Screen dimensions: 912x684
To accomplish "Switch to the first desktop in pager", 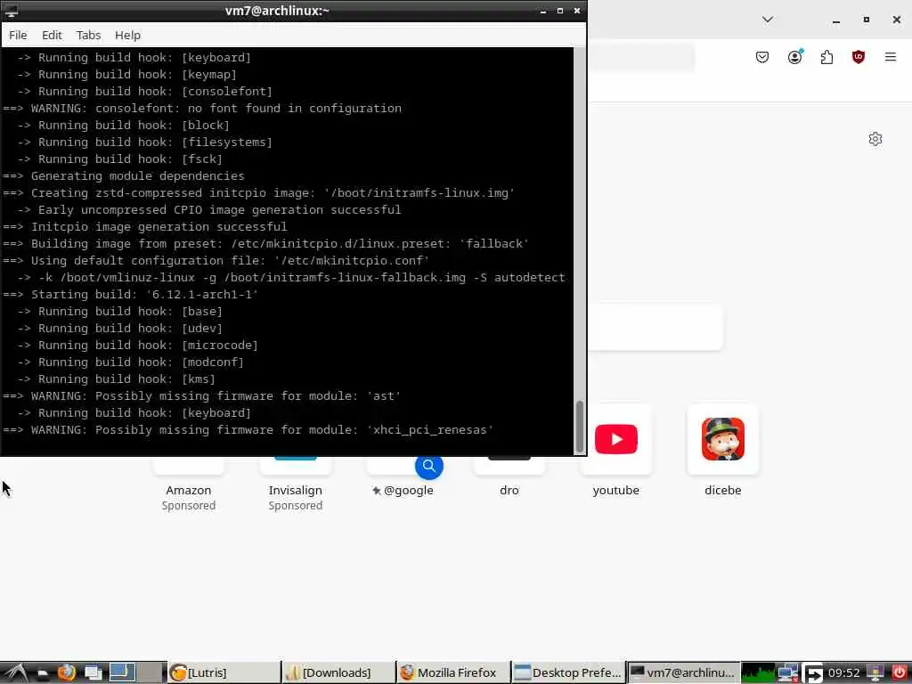I will point(122,673).
